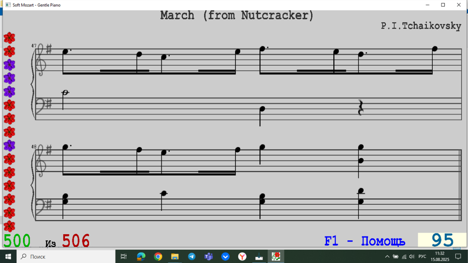Switch the РУС input language indicator

[422, 256]
